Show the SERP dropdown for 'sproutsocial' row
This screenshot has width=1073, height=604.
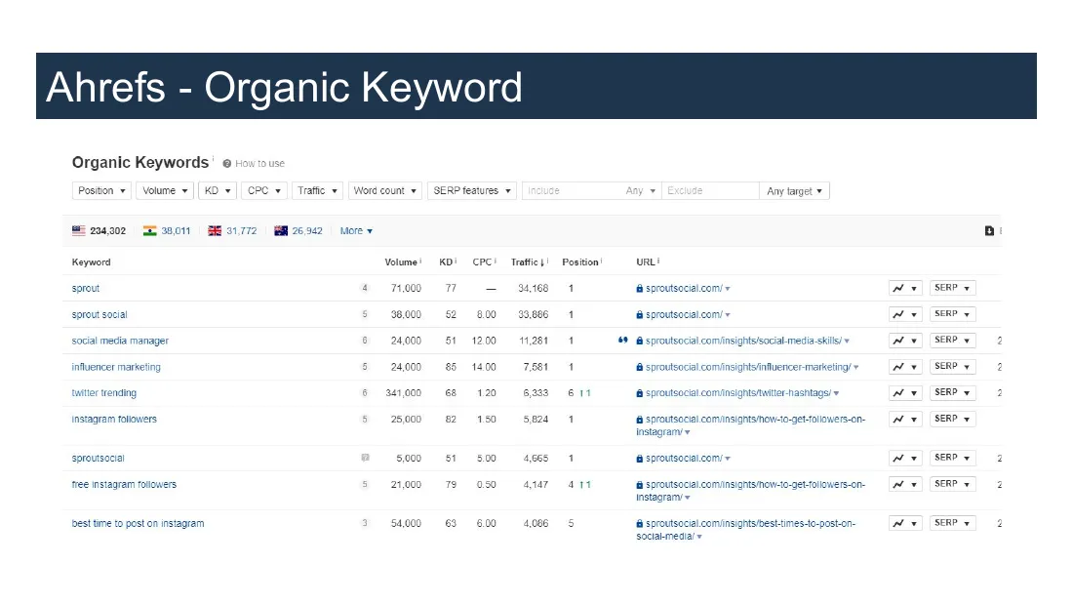(953, 458)
